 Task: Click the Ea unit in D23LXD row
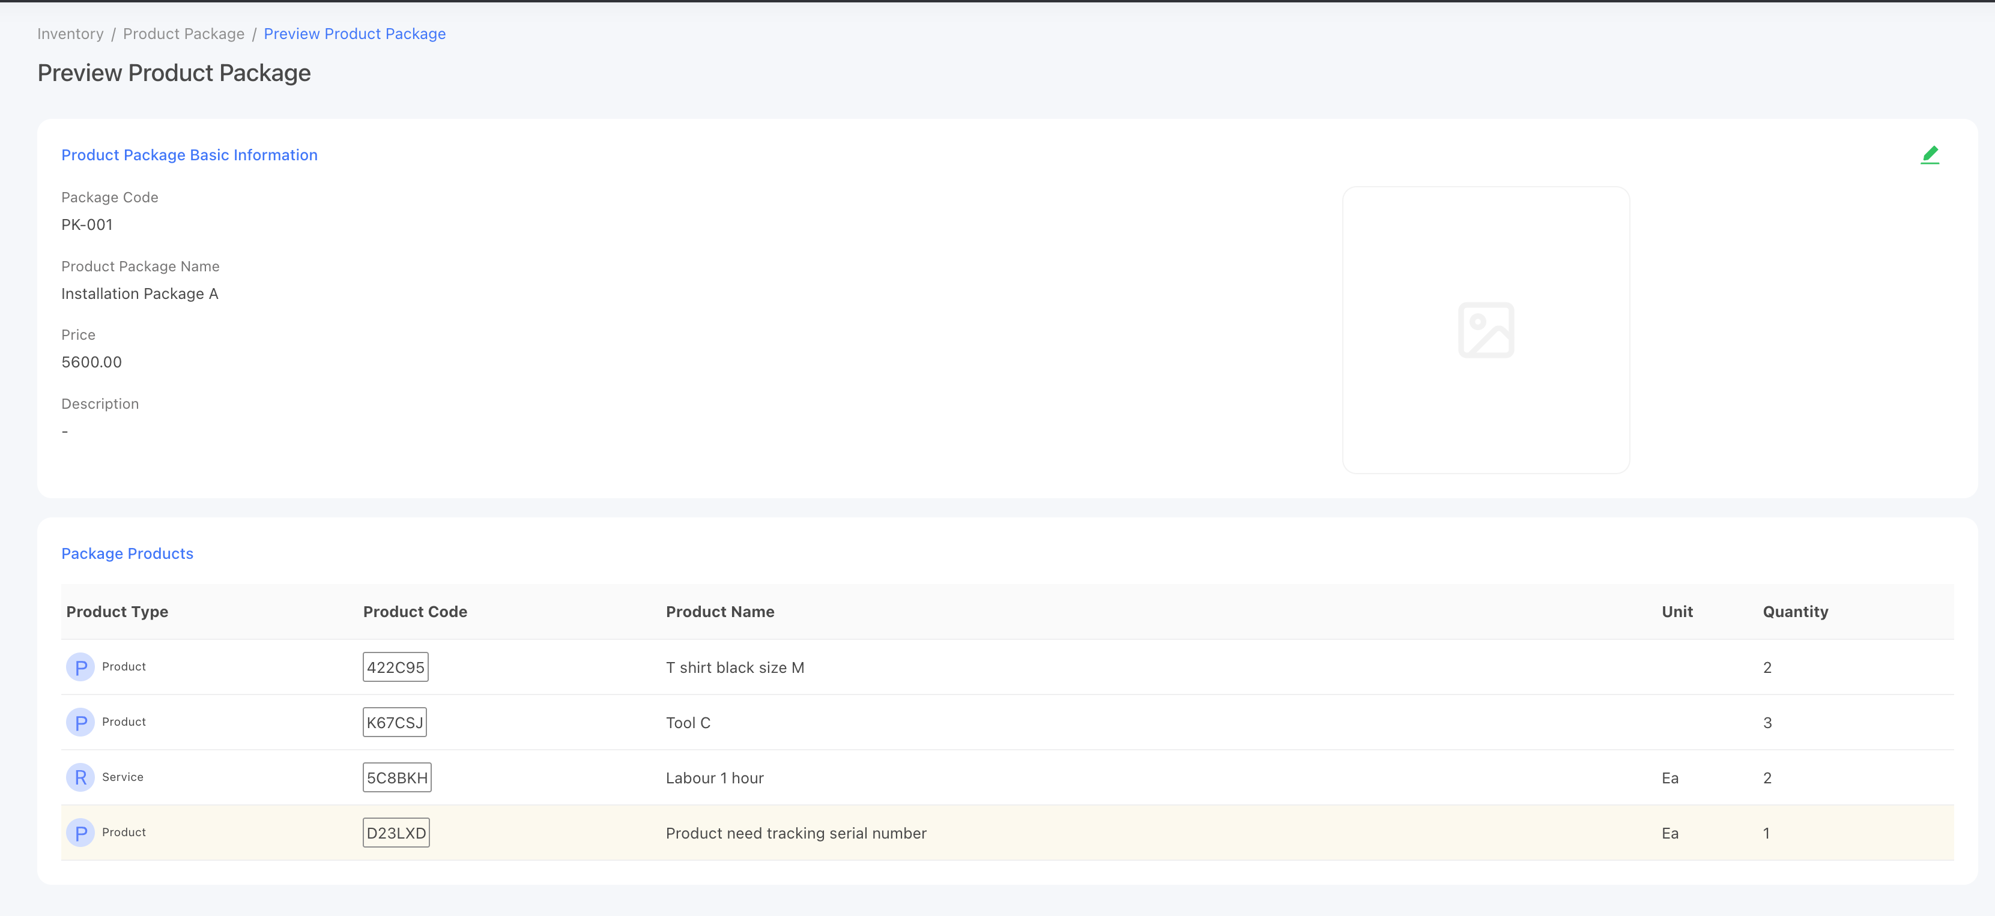click(1670, 833)
